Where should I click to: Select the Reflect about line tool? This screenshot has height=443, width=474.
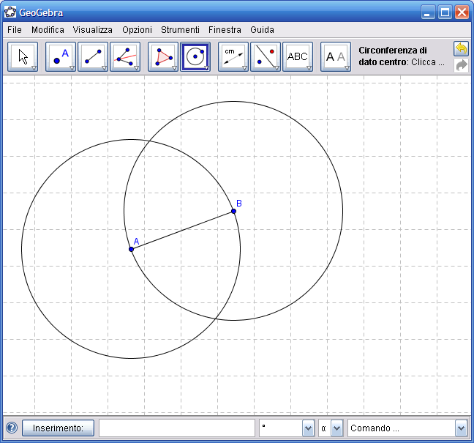266,56
